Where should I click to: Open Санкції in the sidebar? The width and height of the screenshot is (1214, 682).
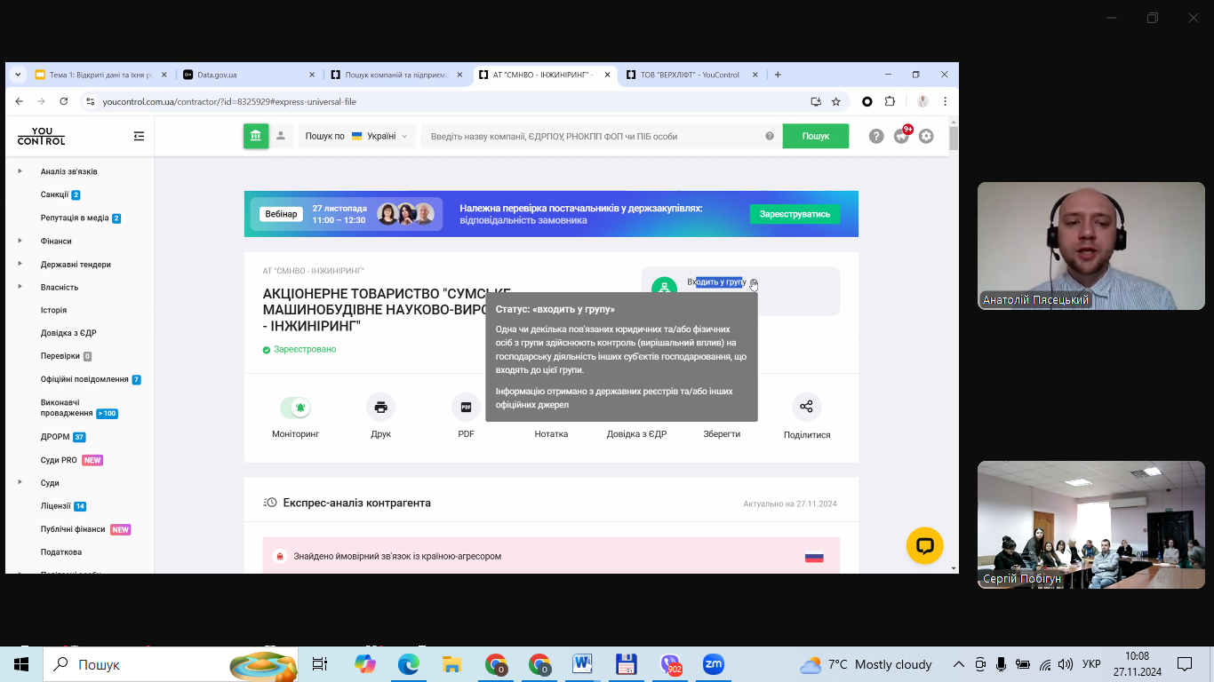point(54,194)
